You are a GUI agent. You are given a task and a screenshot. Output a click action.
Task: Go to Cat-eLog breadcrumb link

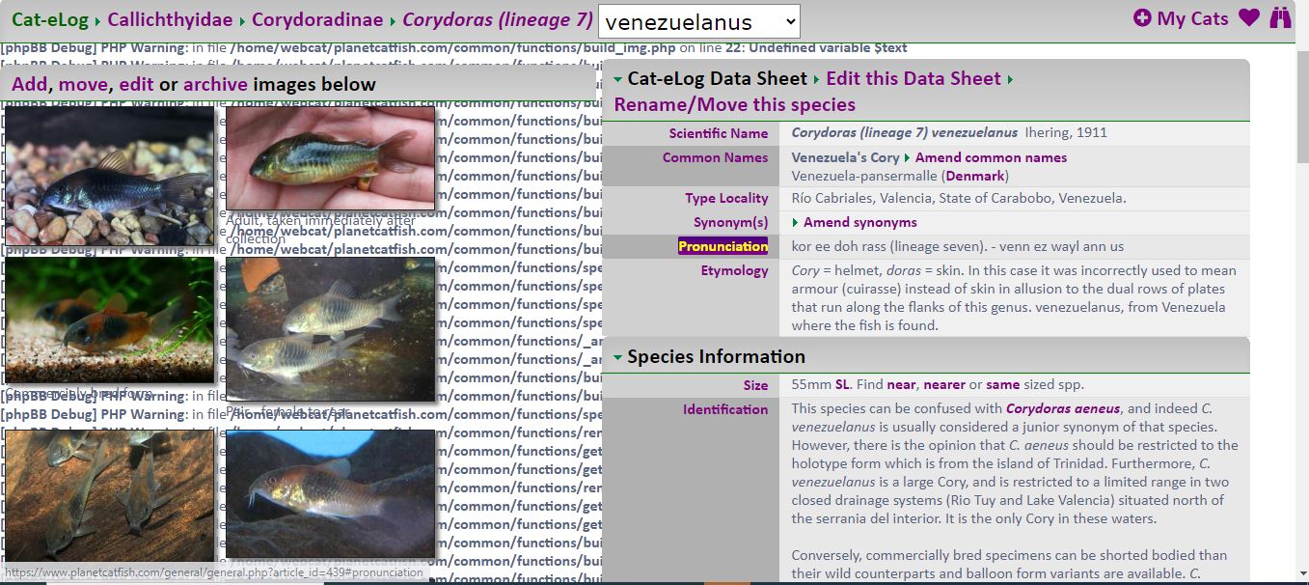[50, 19]
